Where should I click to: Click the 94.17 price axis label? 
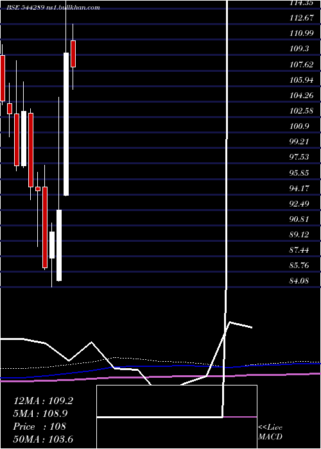tap(299, 188)
